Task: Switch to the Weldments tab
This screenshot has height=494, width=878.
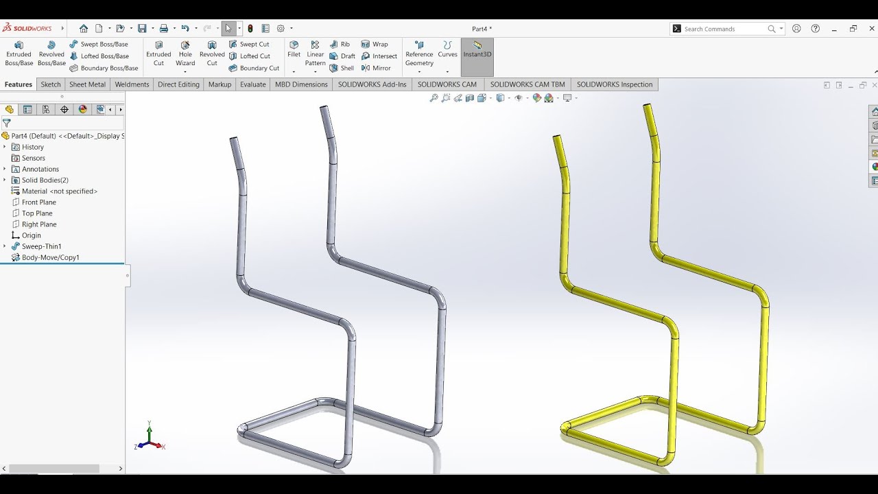Action: [x=132, y=84]
